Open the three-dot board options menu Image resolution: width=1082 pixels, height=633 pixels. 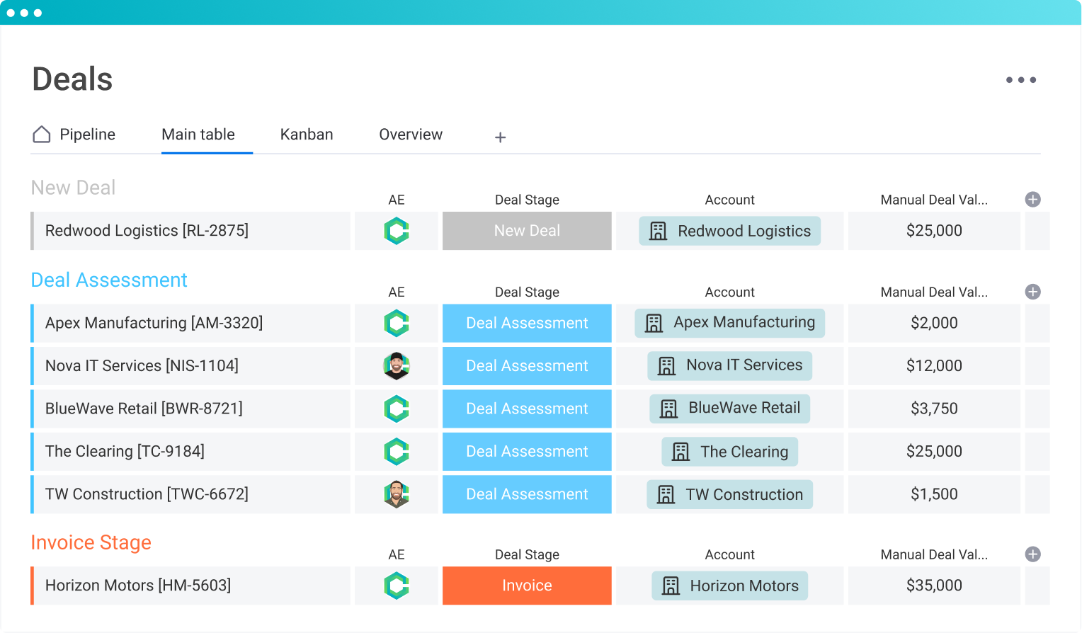[1020, 80]
